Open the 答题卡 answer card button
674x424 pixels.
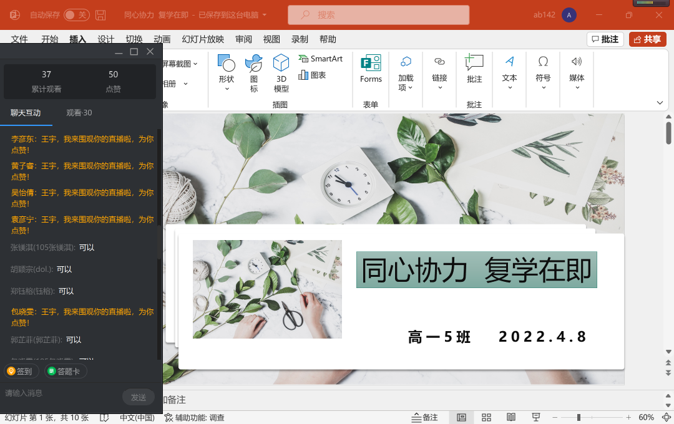click(x=66, y=371)
